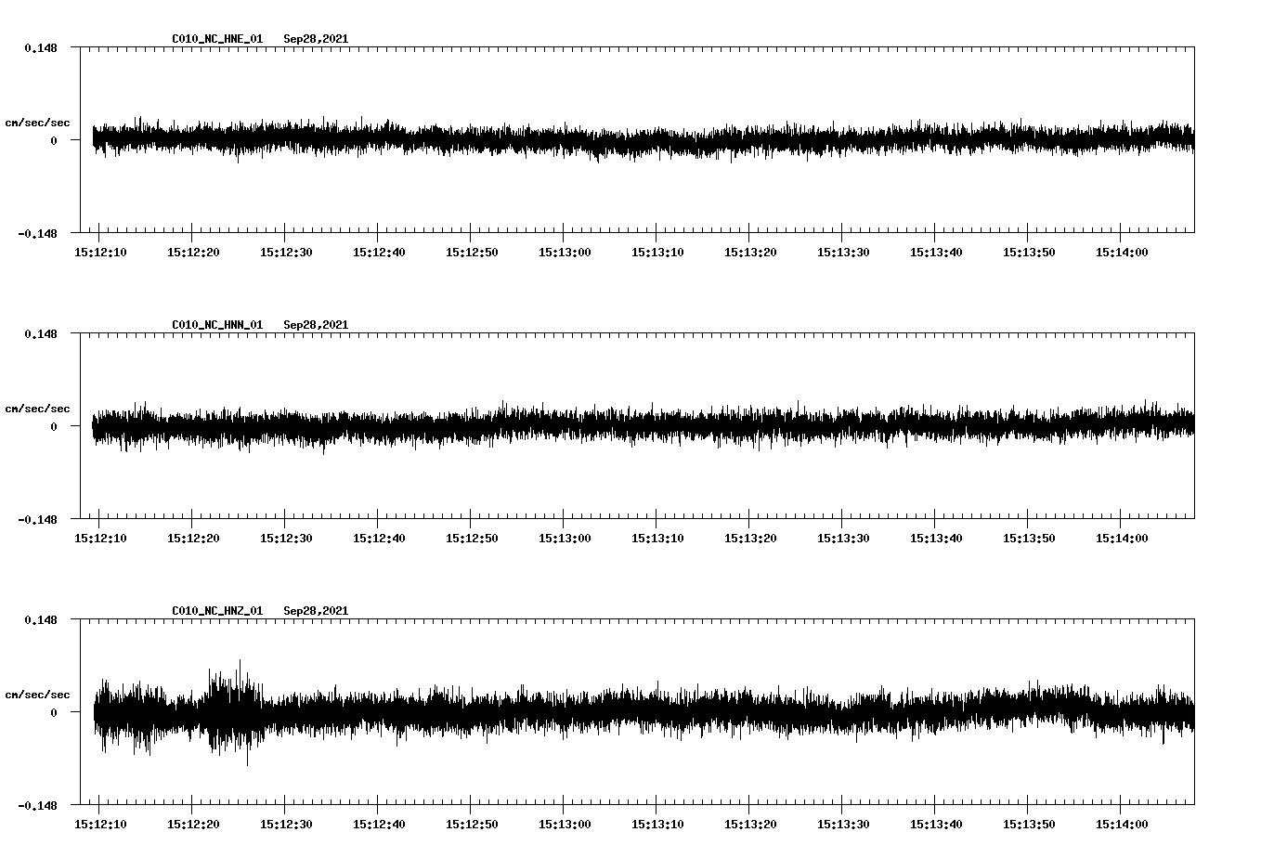Click the largest spike burst in HNZ waveform
This screenshot has height=858, width=1261.
[232, 710]
